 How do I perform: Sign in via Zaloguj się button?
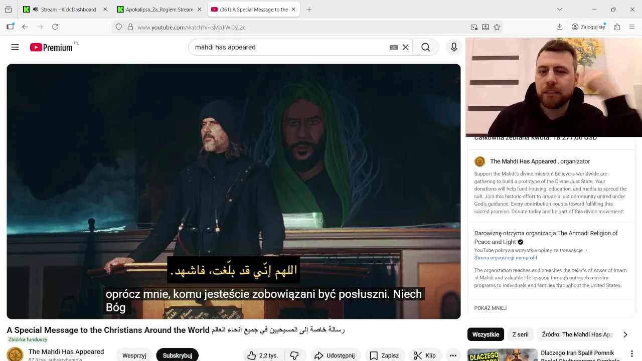point(588,27)
